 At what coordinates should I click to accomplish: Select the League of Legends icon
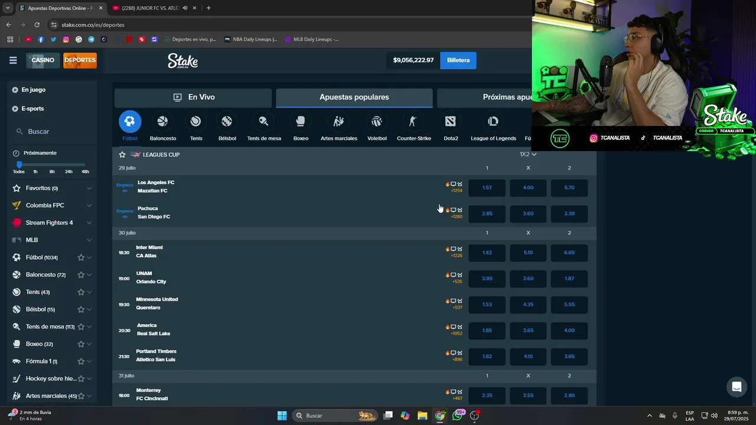[x=493, y=122]
